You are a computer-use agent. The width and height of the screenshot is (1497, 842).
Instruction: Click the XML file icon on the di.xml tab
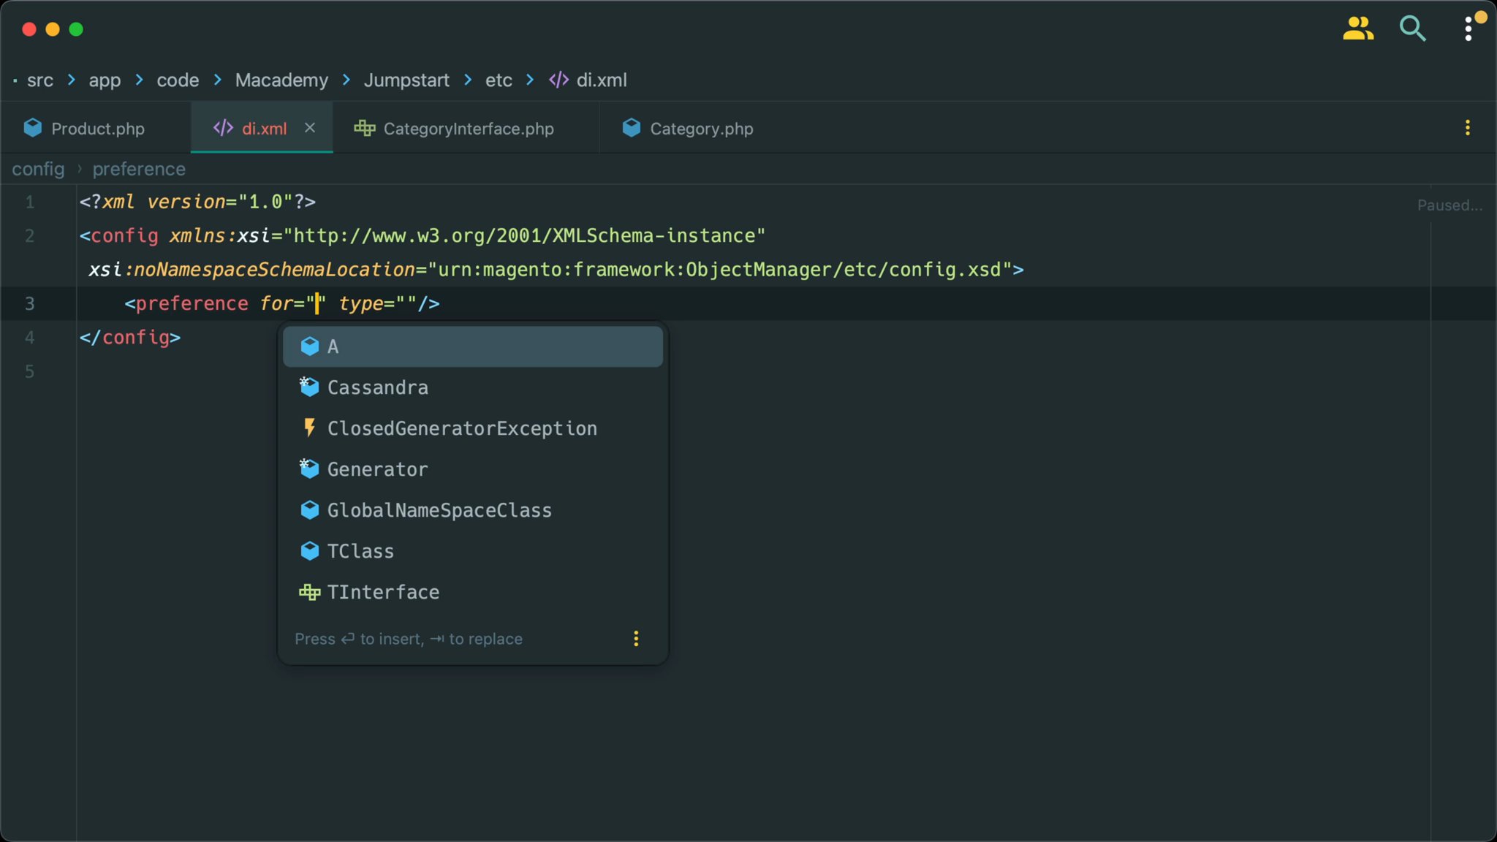coord(221,128)
